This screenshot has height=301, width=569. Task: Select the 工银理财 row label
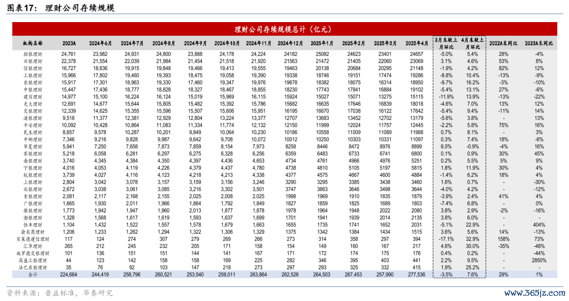(x=33, y=75)
